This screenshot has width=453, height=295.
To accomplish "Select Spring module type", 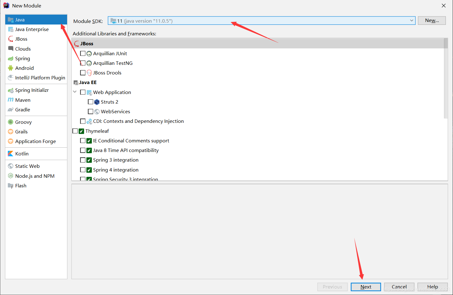I will [36, 59].
